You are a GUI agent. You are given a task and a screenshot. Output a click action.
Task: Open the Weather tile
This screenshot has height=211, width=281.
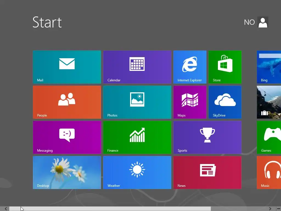(137, 173)
